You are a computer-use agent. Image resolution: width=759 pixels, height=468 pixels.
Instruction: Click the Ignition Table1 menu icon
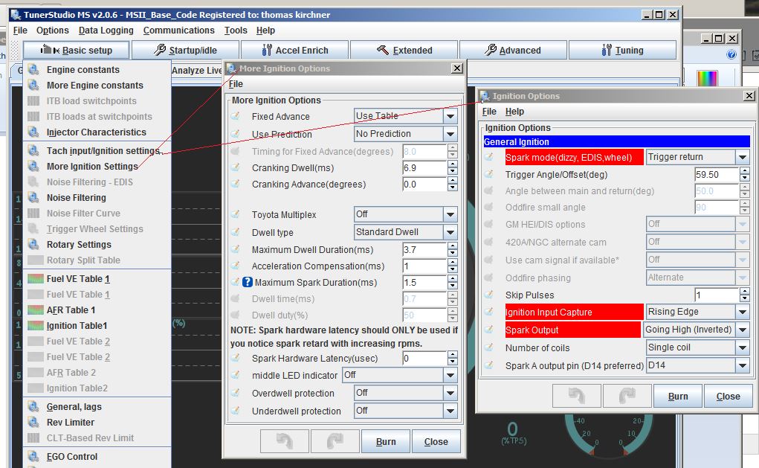click(35, 326)
